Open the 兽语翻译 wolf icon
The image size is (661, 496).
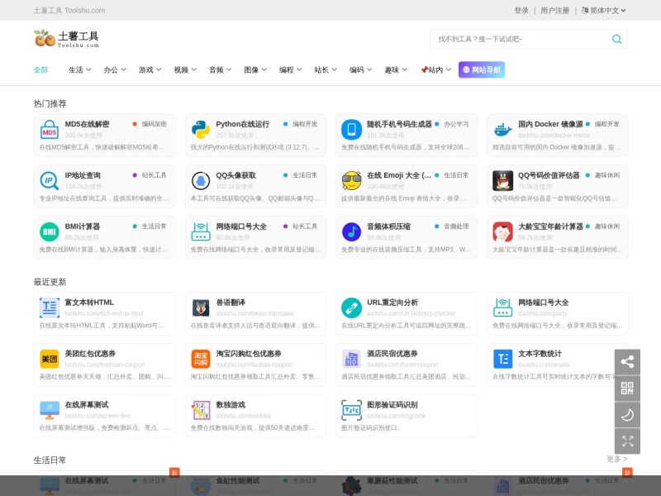pyautogui.click(x=201, y=308)
